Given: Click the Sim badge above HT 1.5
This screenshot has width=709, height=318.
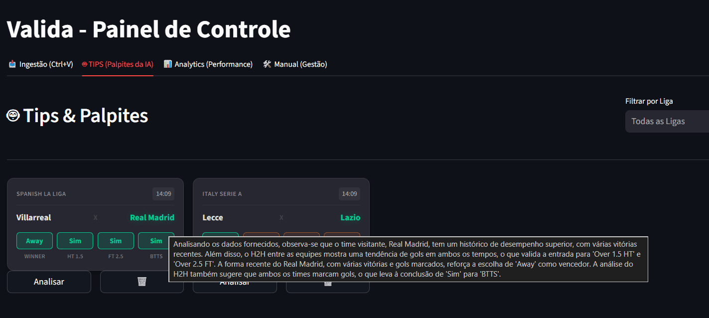Looking at the screenshot, I should coord(75,241).
